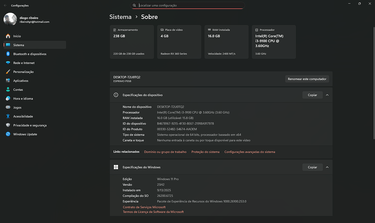Open Bluetooth e dispositivos settings
The height and width of the screenshot is (223, 375).
(x=29, y=54)
